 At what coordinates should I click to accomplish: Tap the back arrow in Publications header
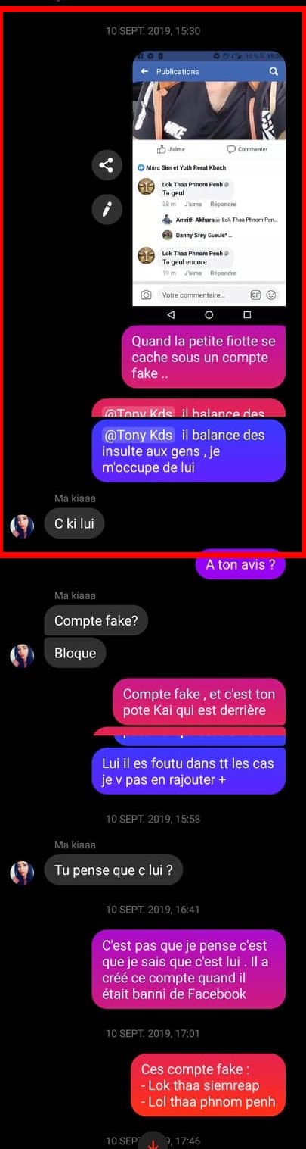click(145, 71)
